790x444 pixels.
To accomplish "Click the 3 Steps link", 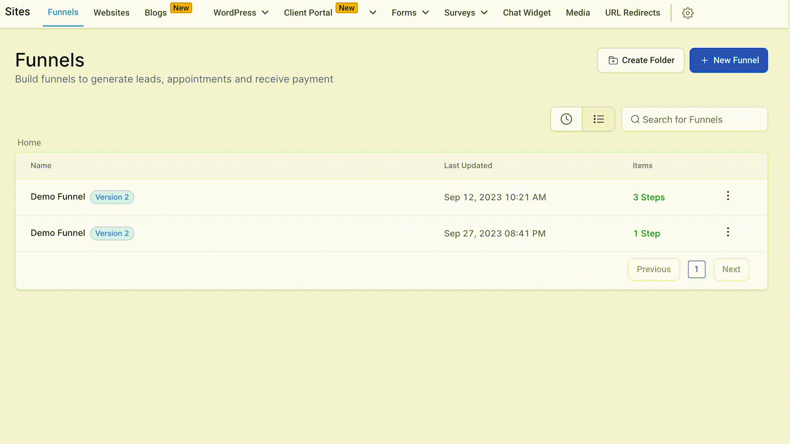I will (649, 197).
